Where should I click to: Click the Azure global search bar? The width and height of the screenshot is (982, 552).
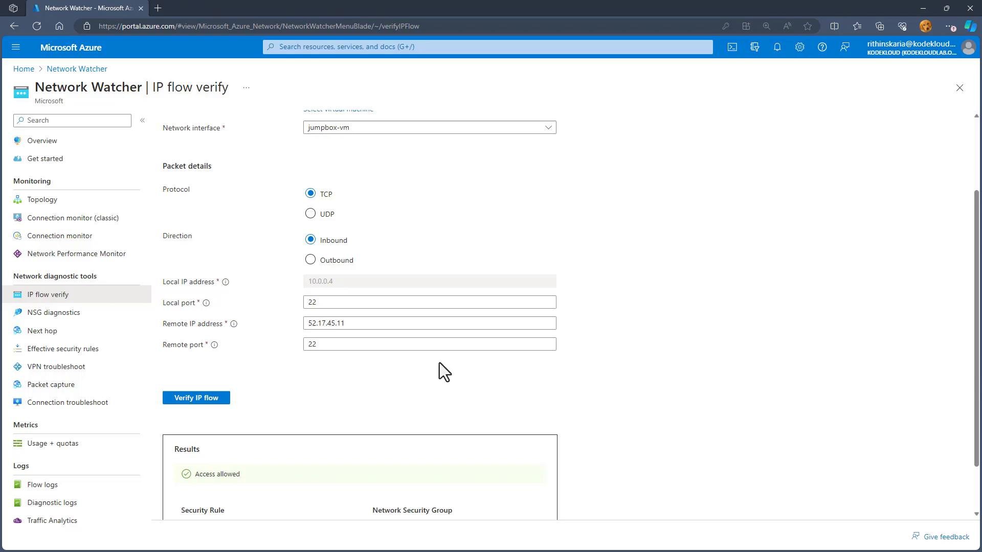pyautogui.click(x=487, y=47)
